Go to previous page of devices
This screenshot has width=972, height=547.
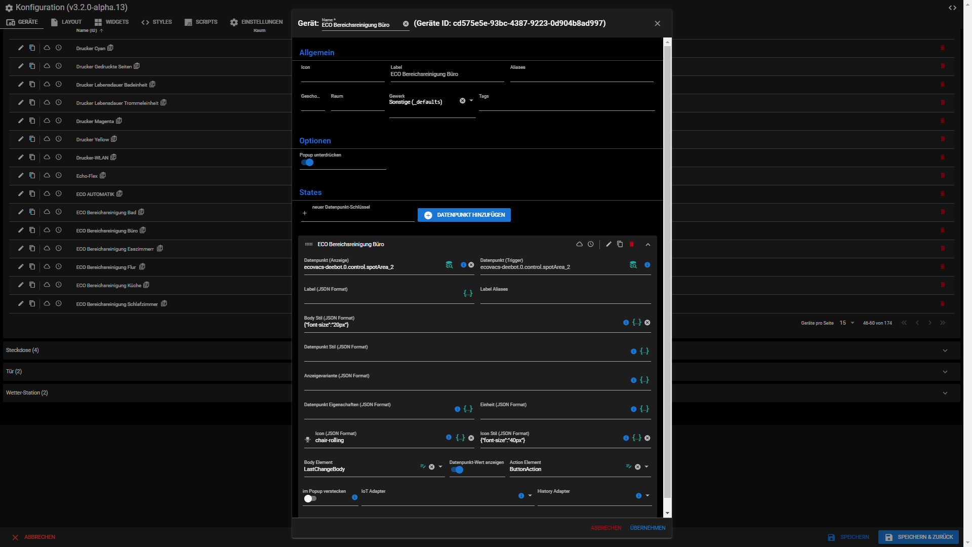[917, 323]
